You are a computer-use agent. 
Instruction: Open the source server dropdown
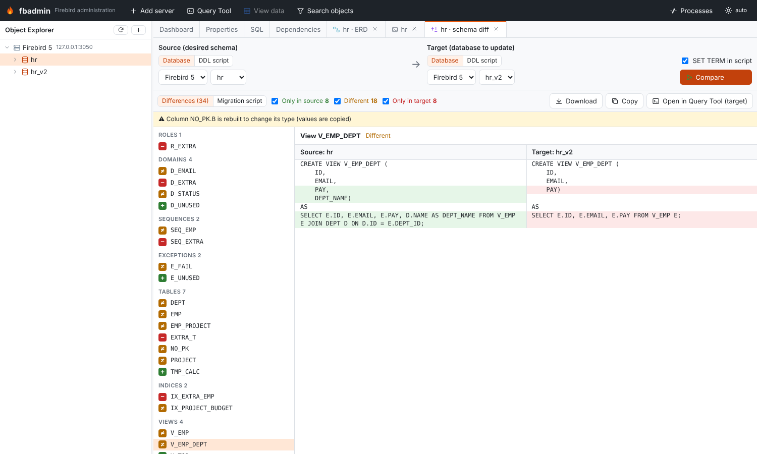[x=183, y=77]
